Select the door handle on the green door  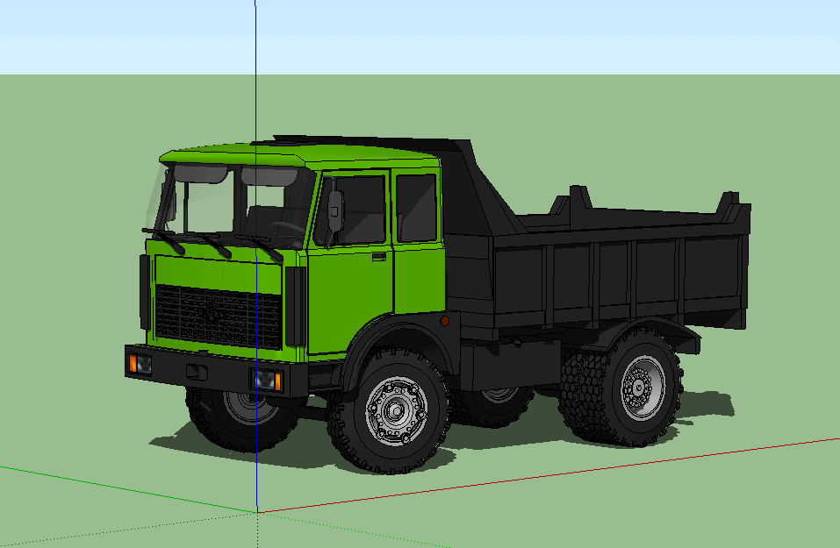[379, 258]
